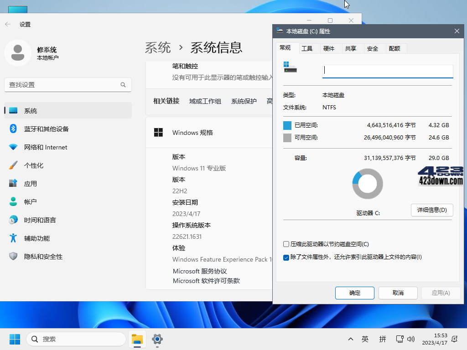Switch to the 工具 tab
The height and width of the screenshot is (350, 467).
308,48
